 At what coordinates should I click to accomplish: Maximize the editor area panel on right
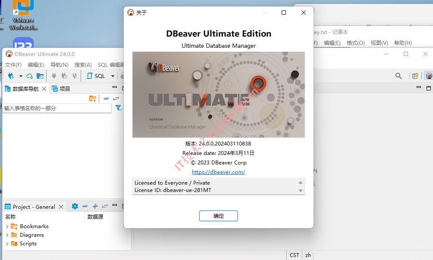(429, 88)
